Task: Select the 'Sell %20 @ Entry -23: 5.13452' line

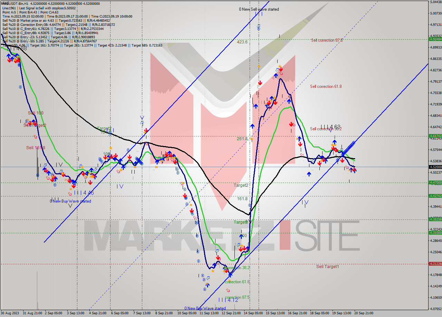Action: (x=48, y=37)
